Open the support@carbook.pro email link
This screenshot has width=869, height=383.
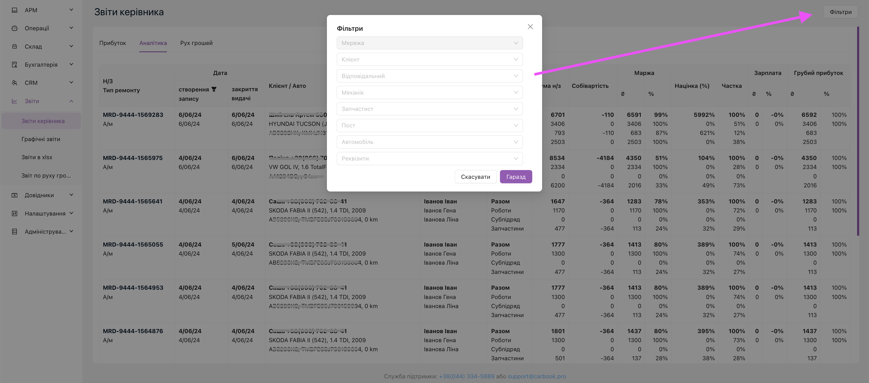536,376
